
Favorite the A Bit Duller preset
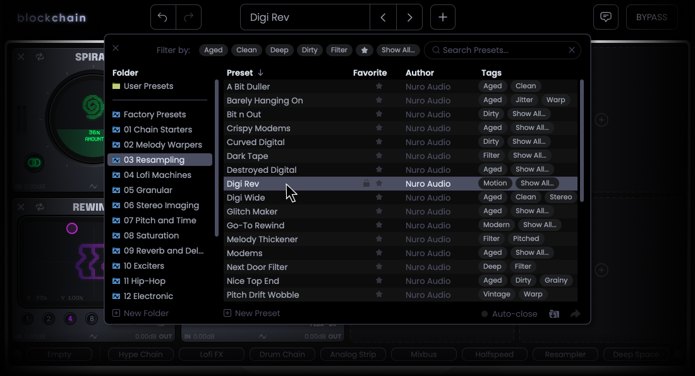point(379,86)
